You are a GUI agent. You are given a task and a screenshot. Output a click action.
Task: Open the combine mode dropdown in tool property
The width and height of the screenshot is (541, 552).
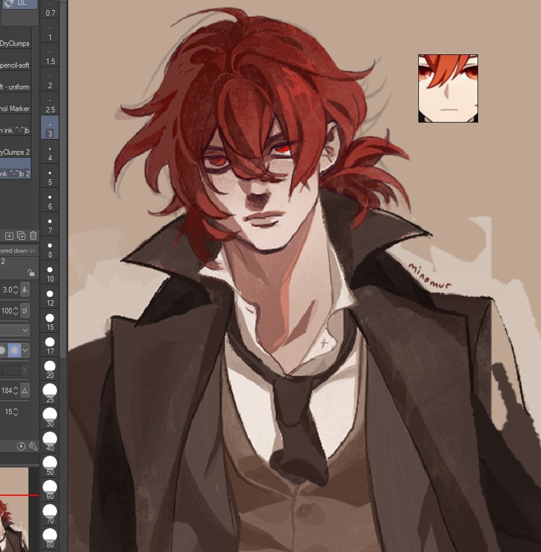14,330
